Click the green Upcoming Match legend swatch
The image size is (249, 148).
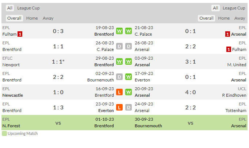pos(4,133)
